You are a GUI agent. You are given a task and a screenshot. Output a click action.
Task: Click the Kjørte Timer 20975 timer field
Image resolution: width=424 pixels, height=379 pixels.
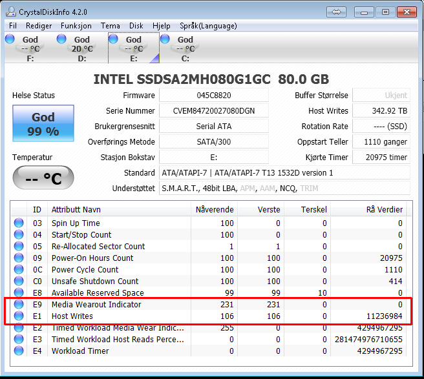click(x=381, y=158)
